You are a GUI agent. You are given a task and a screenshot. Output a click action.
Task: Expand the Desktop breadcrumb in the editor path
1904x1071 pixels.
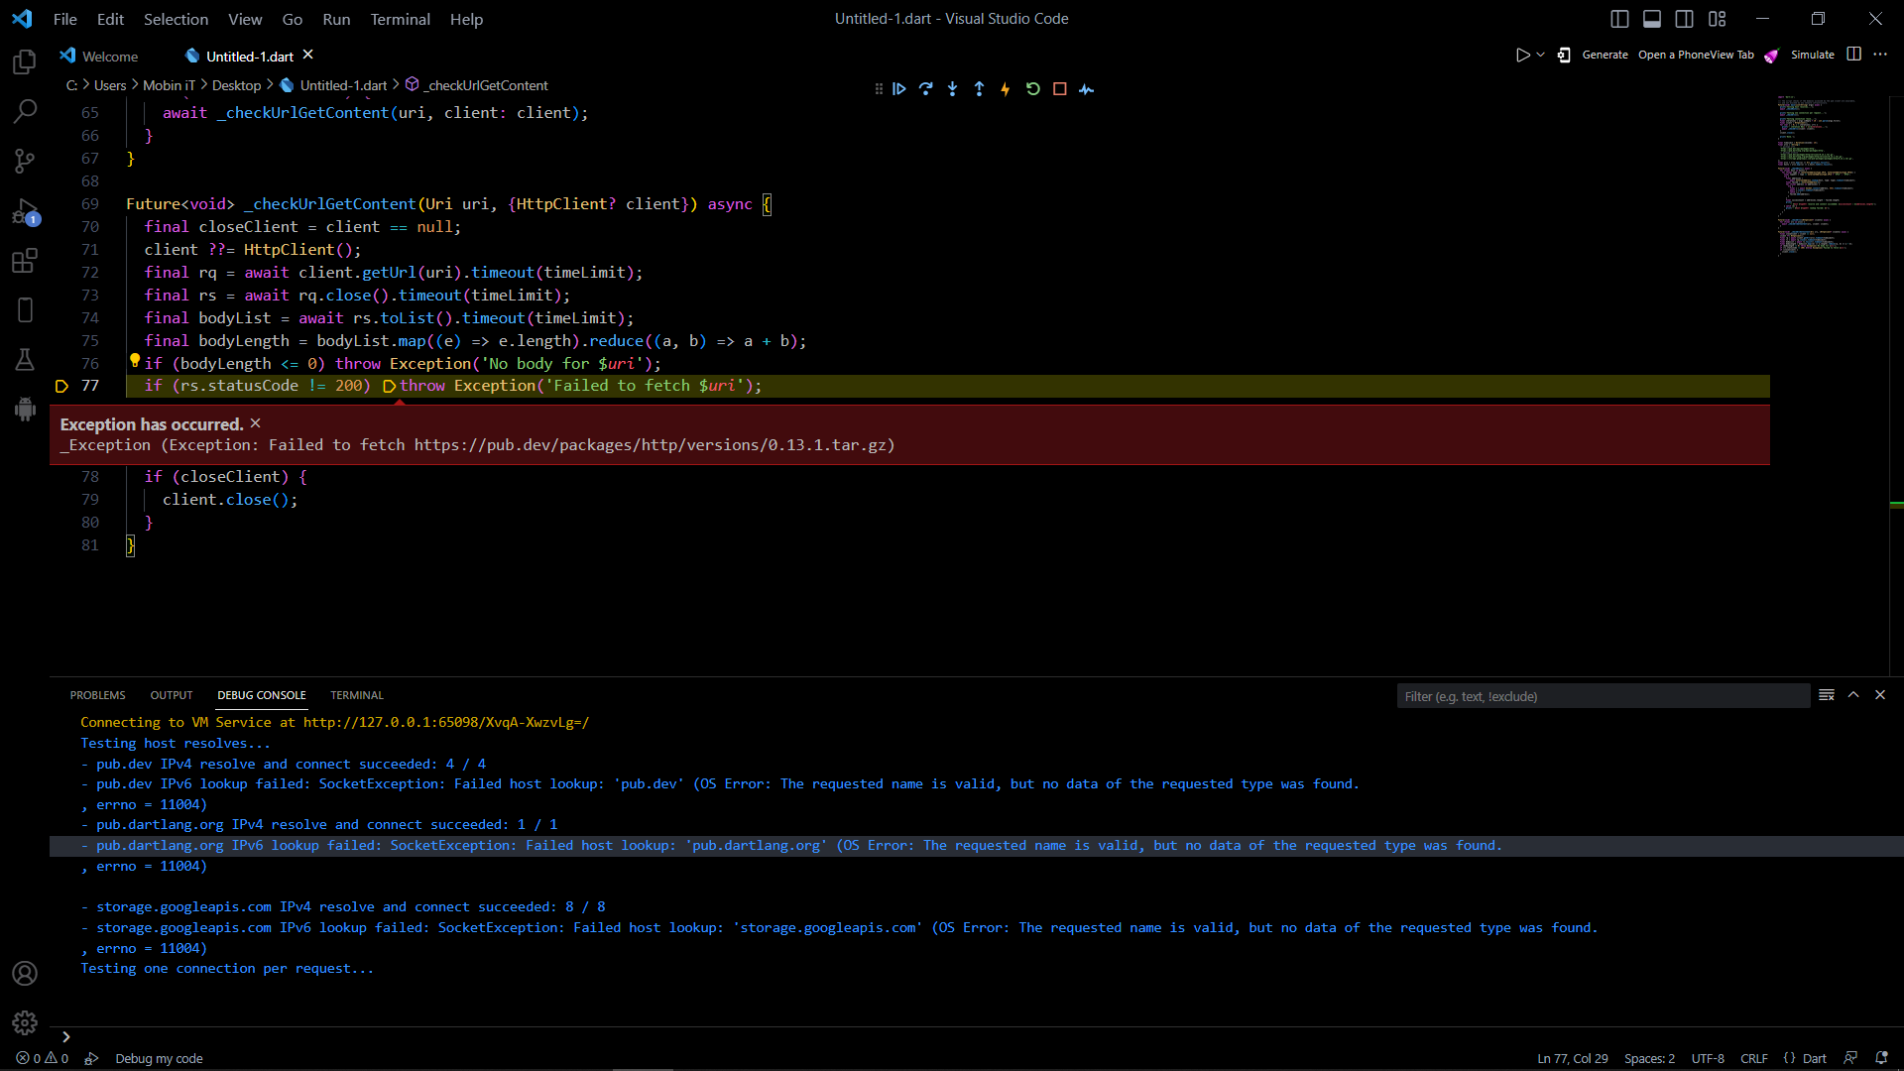[237, 85]
